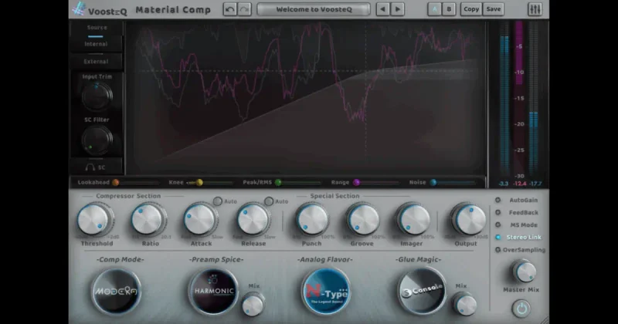Click the Modern Comp Mode selector

coord(117,292)
